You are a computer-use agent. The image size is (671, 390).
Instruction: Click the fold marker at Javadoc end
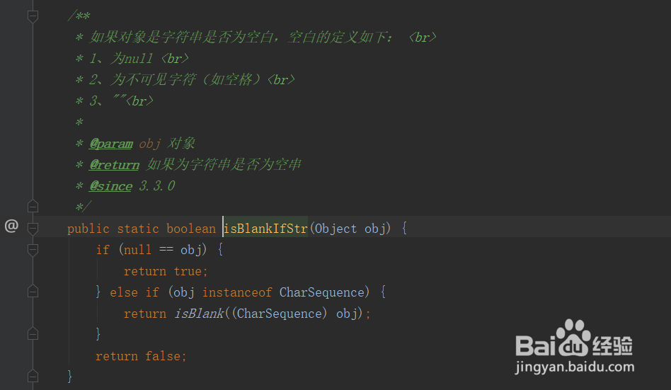click(x=33, y=207)
